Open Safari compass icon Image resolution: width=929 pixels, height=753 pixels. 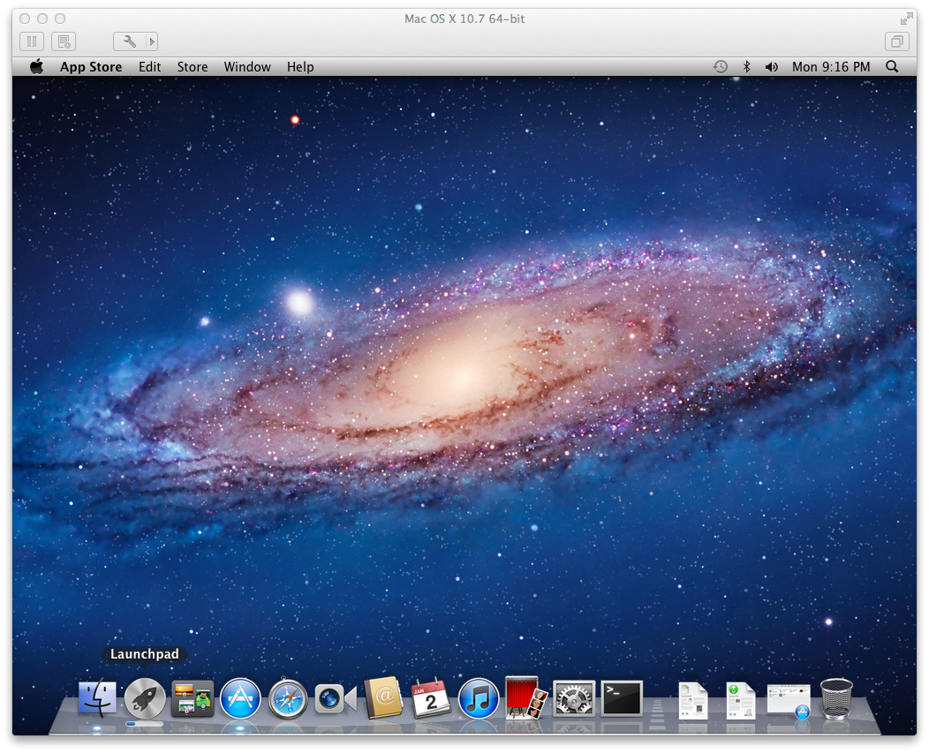(288, 698)
